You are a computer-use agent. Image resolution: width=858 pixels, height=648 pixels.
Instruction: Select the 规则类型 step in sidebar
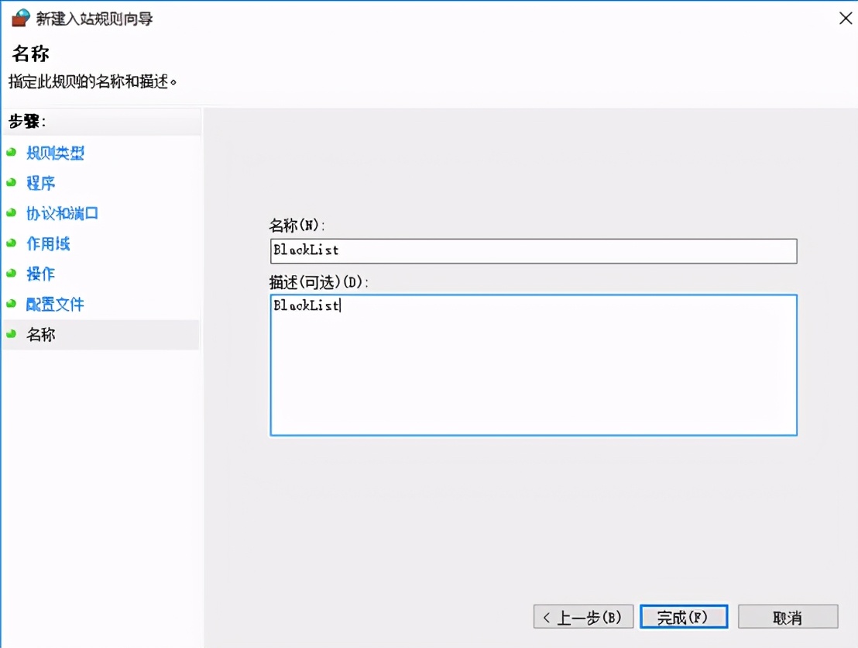[x=54, y=153]
